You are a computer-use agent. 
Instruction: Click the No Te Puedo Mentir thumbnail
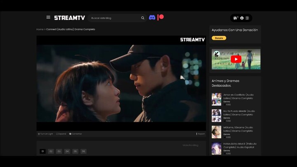[216, 115]
